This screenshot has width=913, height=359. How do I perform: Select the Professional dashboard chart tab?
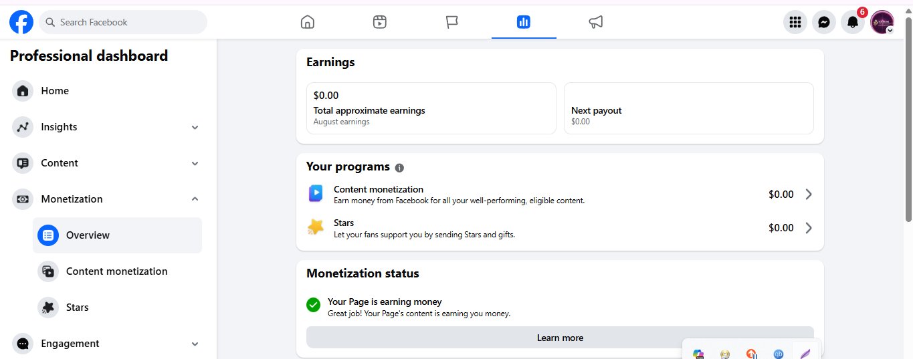click(524, 22)
